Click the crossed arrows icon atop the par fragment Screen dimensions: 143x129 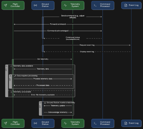(40, 103)
